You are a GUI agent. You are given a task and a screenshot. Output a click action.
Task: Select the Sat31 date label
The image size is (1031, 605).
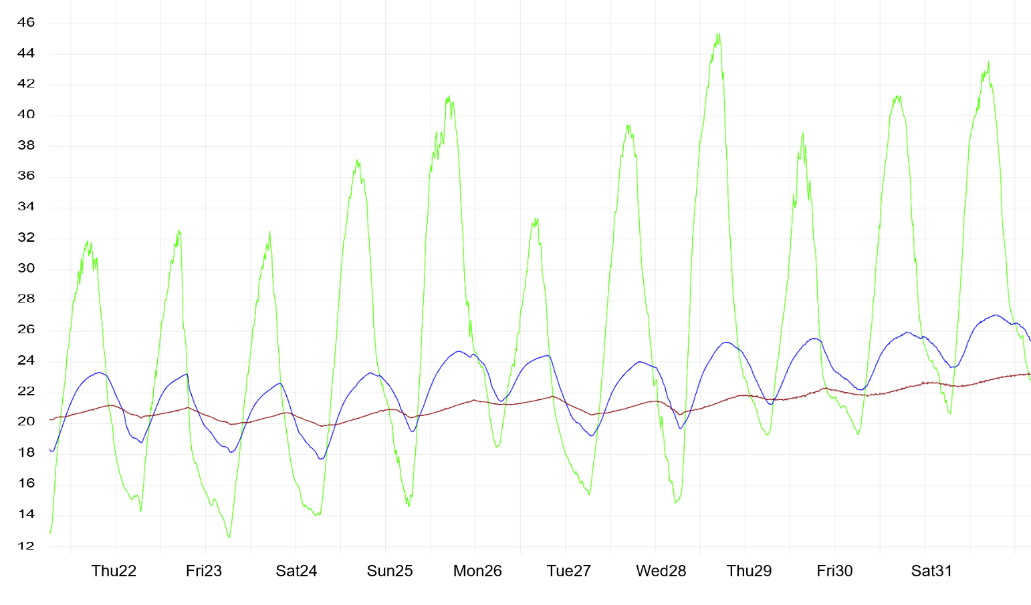(931, 571)
